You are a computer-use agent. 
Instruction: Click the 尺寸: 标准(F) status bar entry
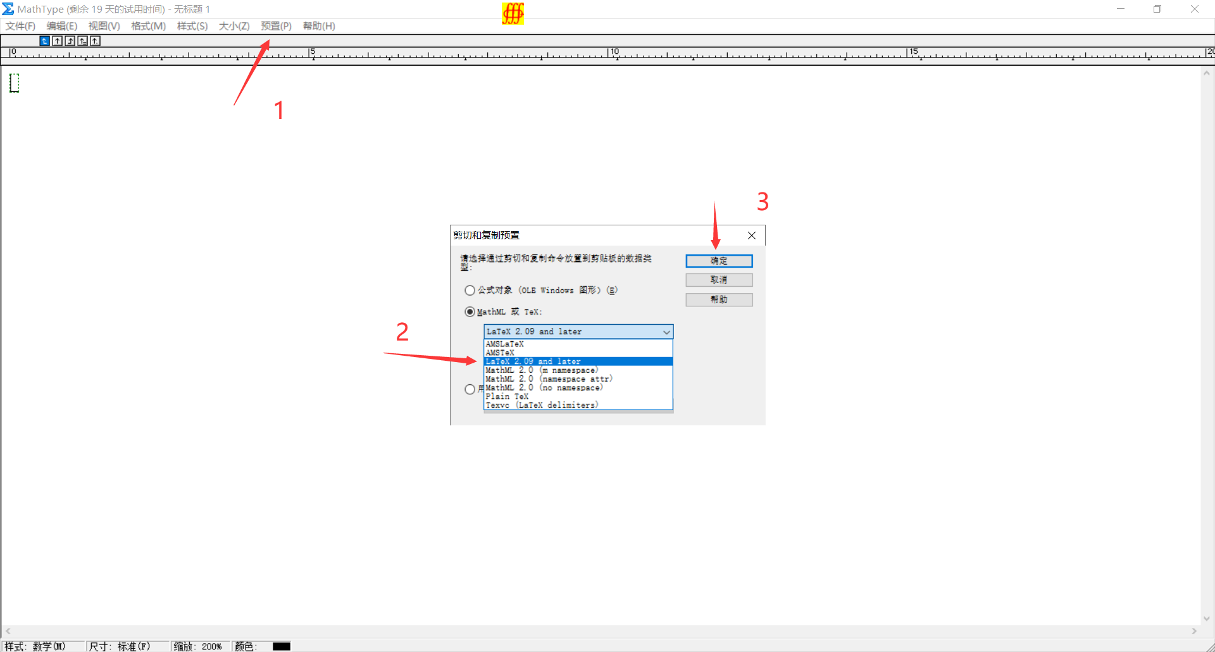click(127, 646)
